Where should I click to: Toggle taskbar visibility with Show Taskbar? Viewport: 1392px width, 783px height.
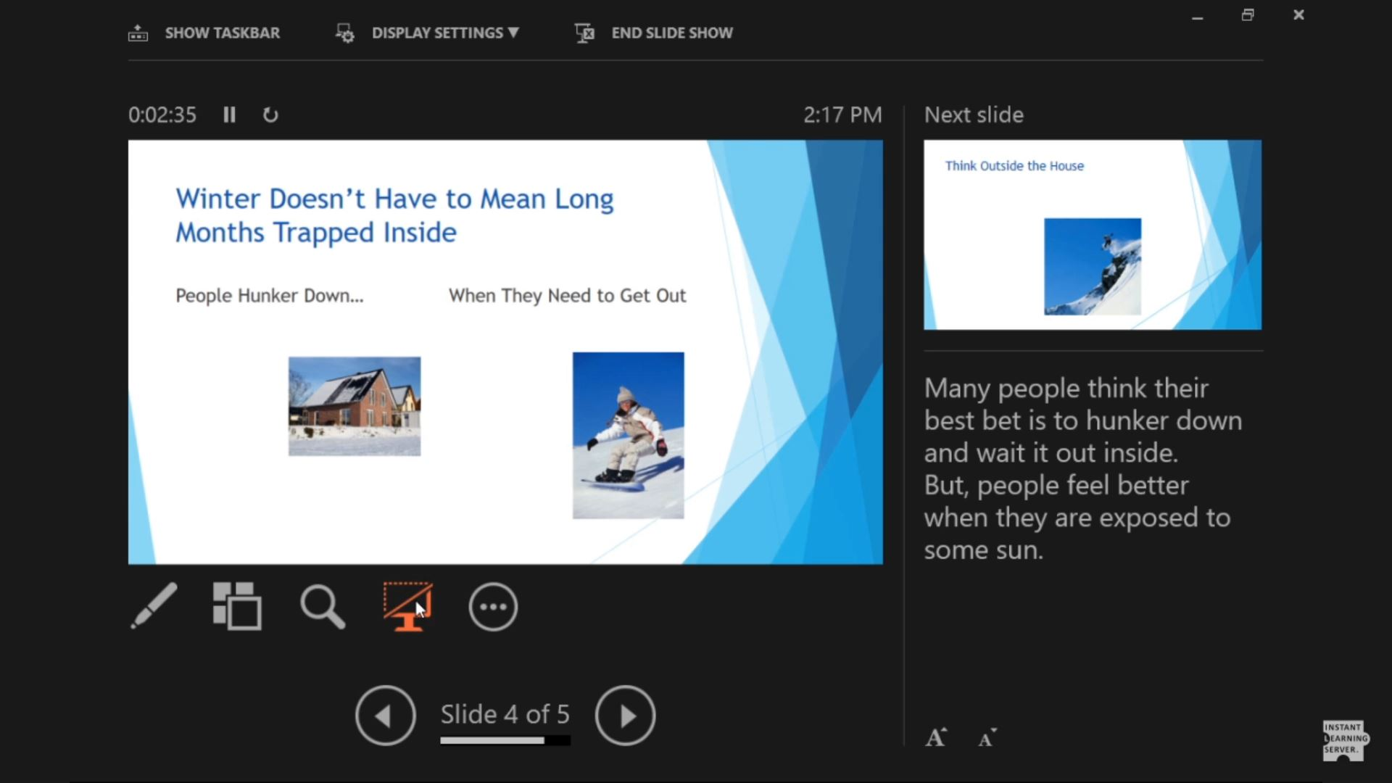(x=205, y=32)
